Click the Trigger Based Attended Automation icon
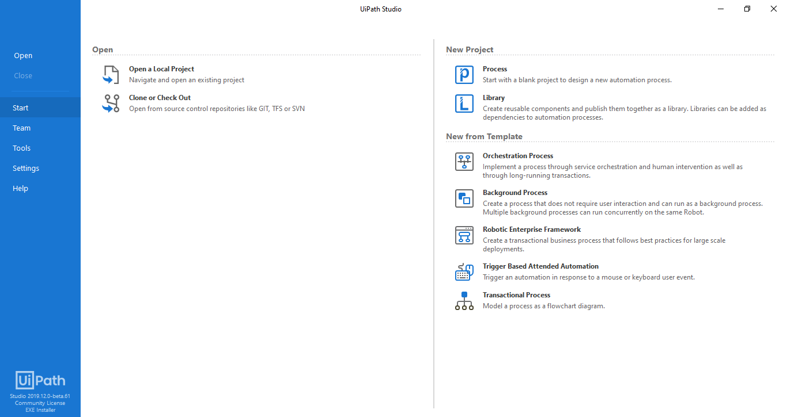This screenshot has width=787, height=417. [464, 272]
